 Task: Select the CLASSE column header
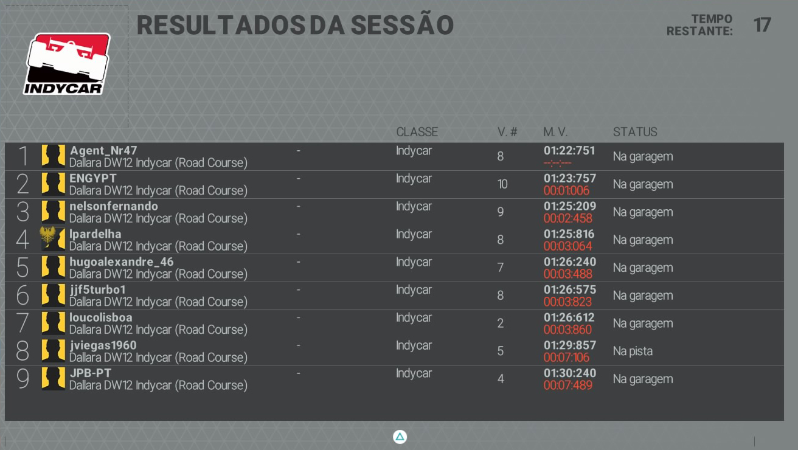click(417, 132)
